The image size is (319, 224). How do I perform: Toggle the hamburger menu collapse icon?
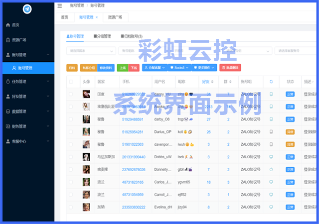click(60, 6)
